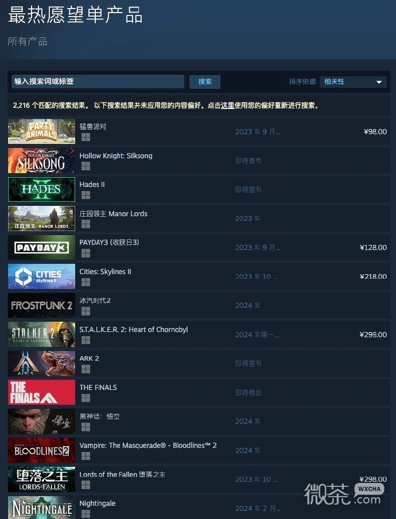Select the Hades II title text
This screenshot has width=396, height=519.
click(x=92, y=184)
